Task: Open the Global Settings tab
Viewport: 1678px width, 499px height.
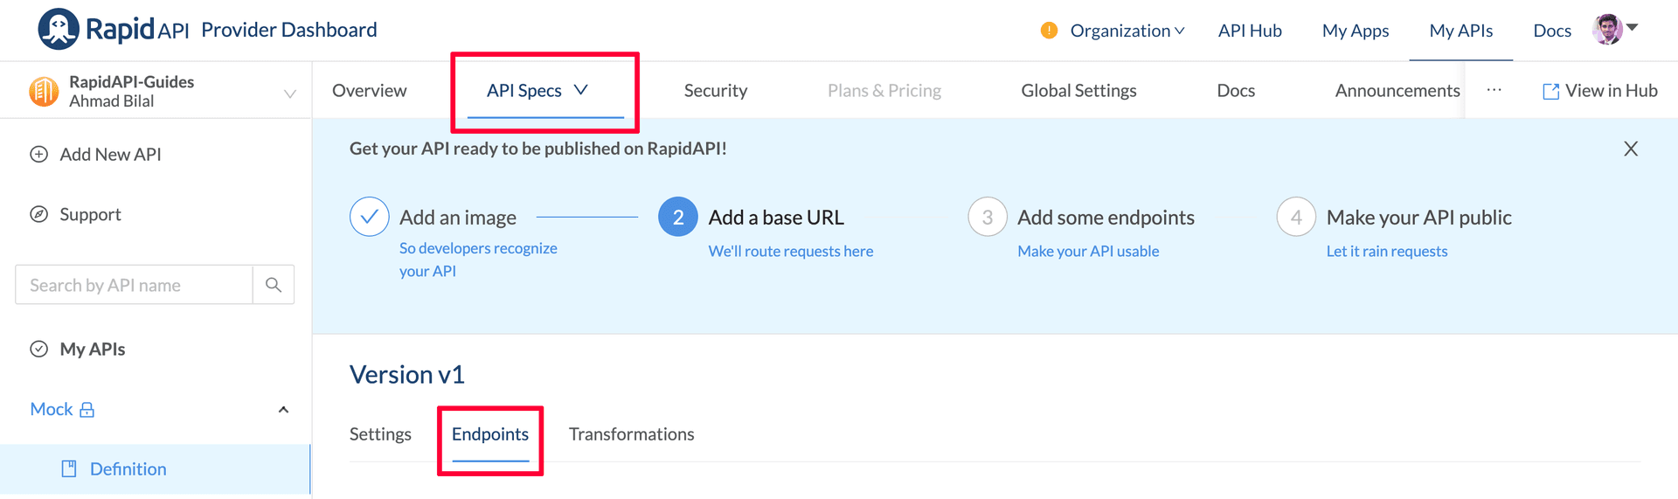Action: point(1078,91)
